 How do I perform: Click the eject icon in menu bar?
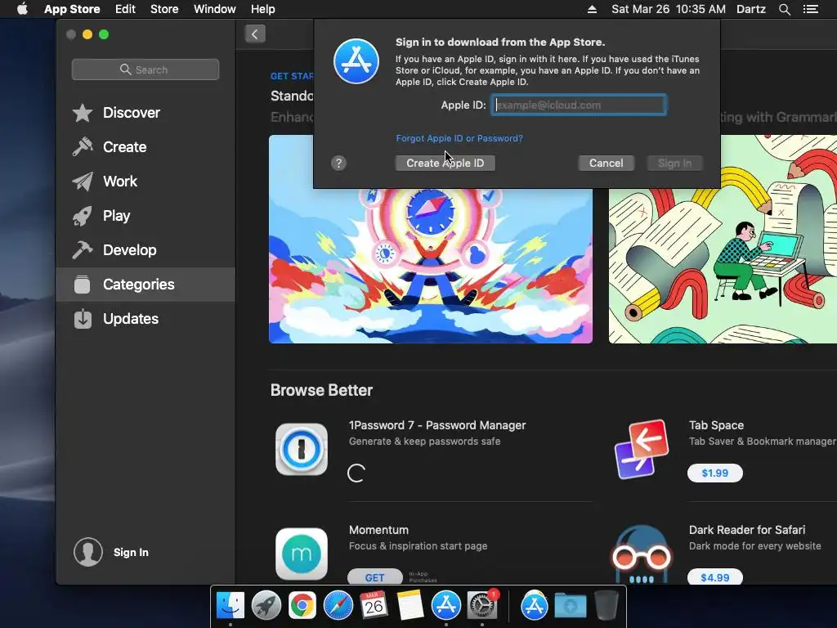[592, 9]
